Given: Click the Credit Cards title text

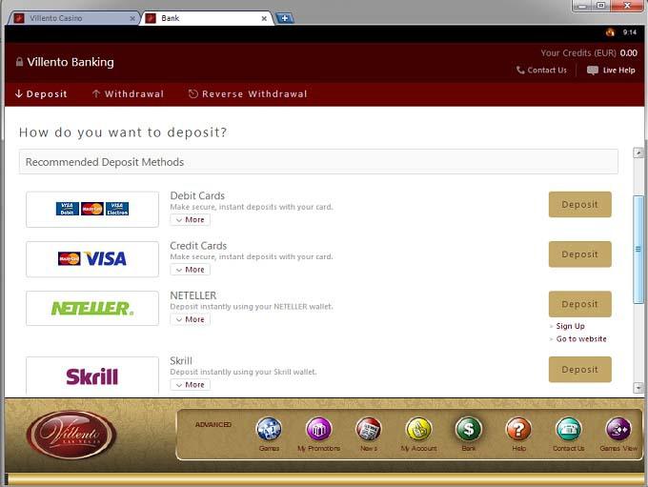Looking at the screenshot, I should tap(198, 246).
